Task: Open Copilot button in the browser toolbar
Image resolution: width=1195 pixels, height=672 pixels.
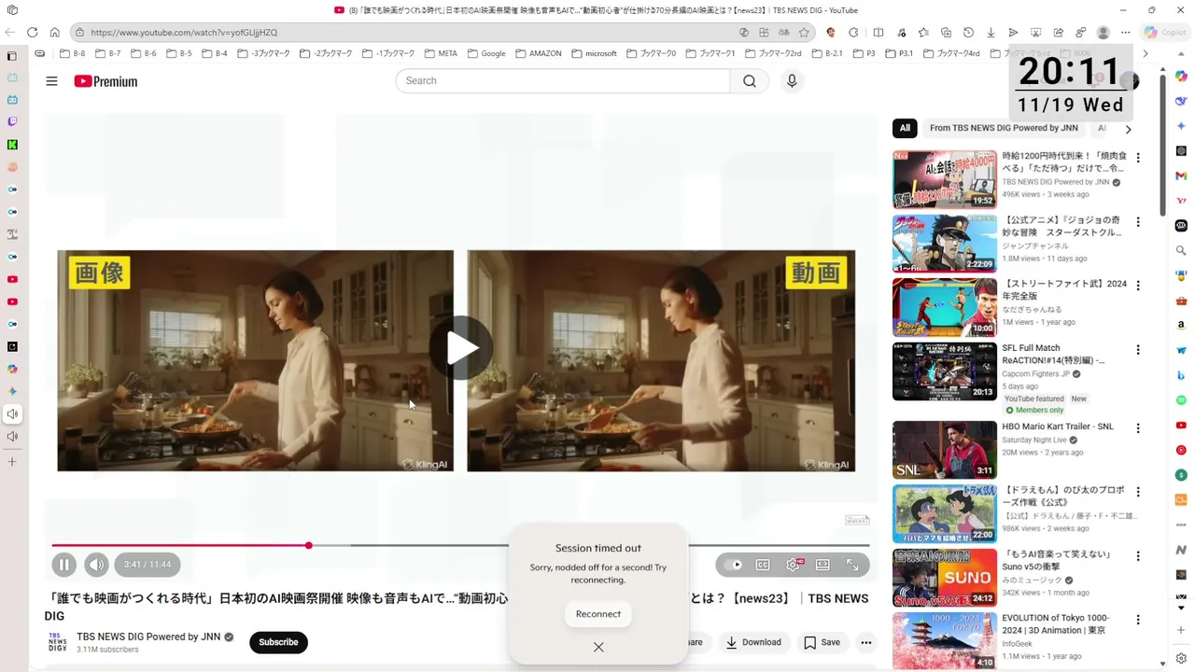Action: point(1164,32)
